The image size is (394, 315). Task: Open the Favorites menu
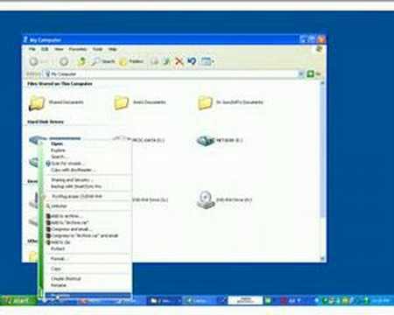(78, 49)
